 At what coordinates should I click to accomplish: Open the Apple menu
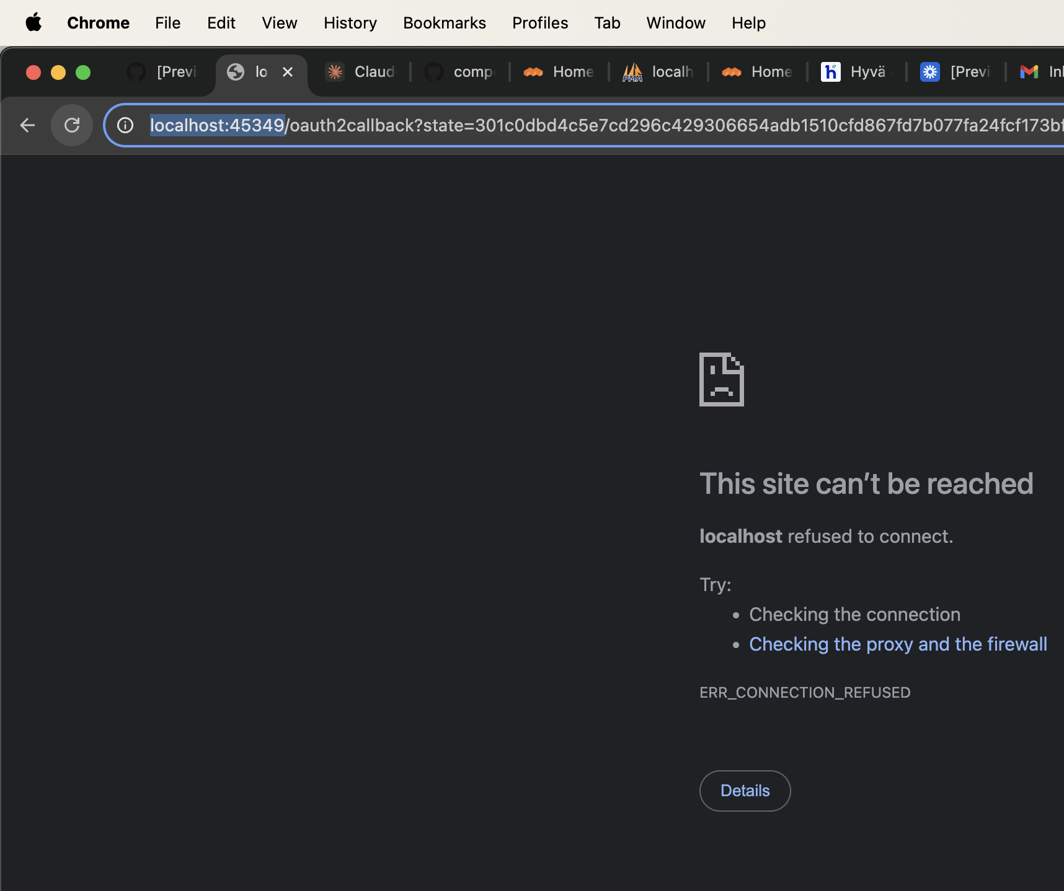(33, 23)
